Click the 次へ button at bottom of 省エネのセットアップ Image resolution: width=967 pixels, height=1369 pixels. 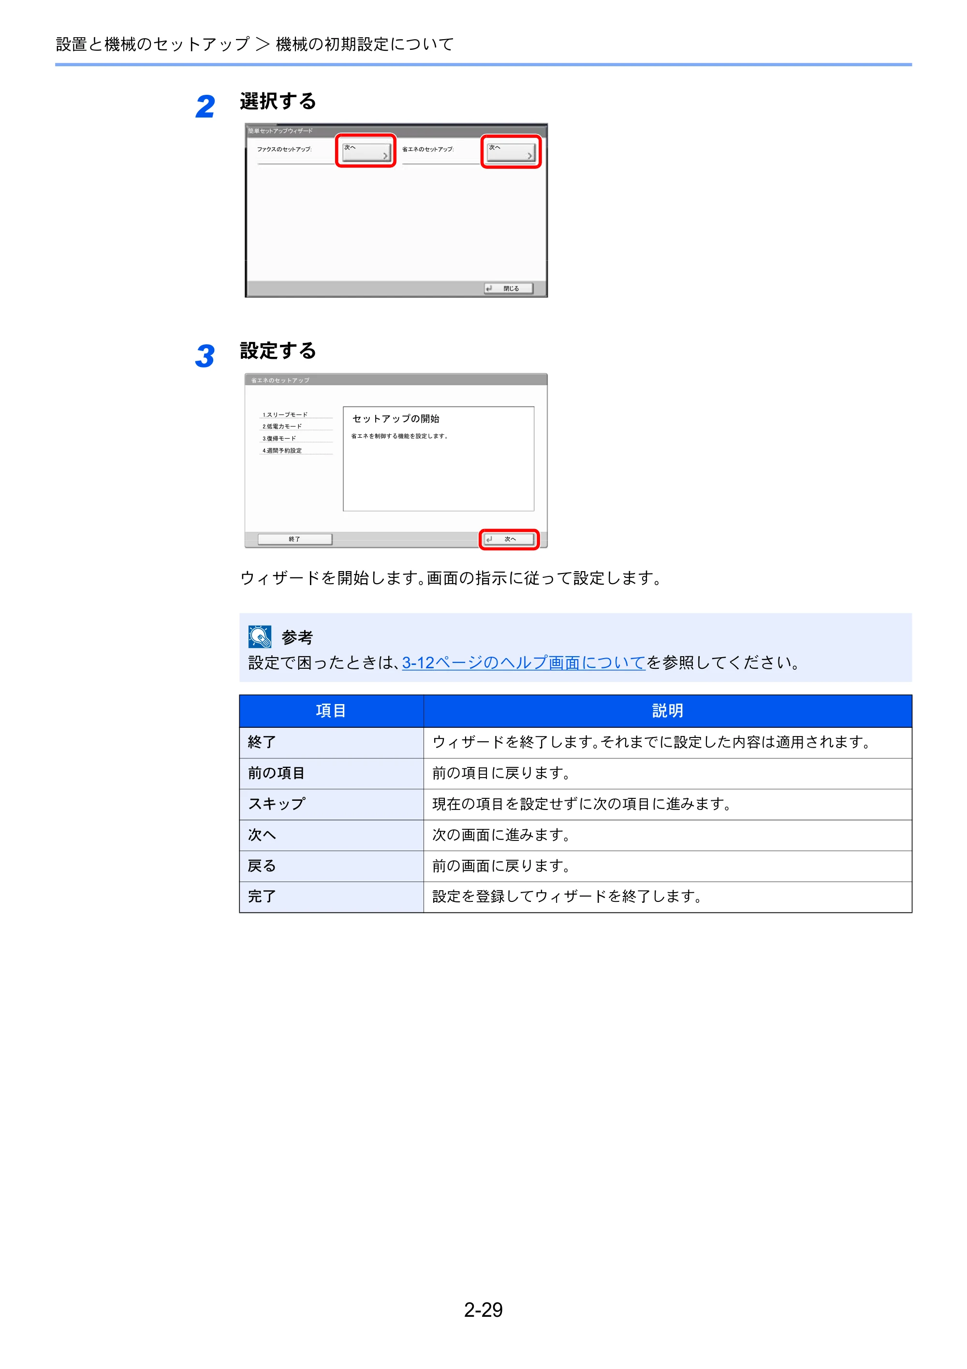click(509, 539)
